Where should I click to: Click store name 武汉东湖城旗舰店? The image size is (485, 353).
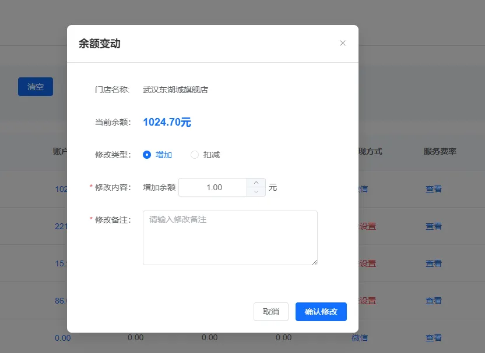175,90
